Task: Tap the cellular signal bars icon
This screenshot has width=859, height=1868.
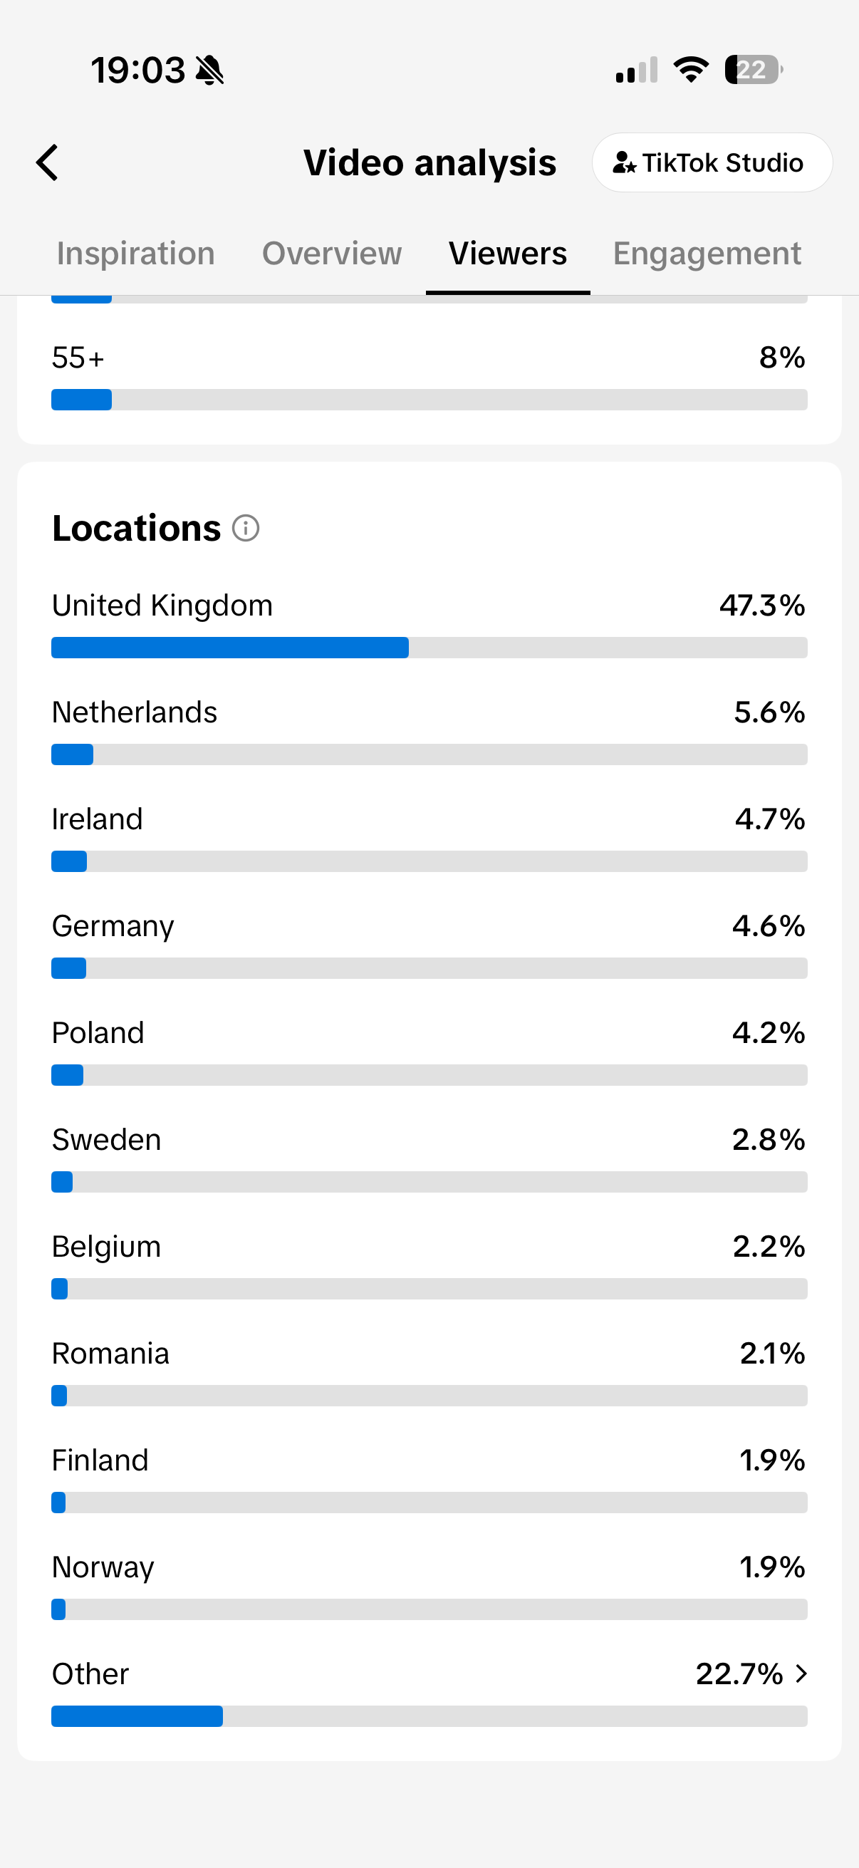Action: (637, 70)
